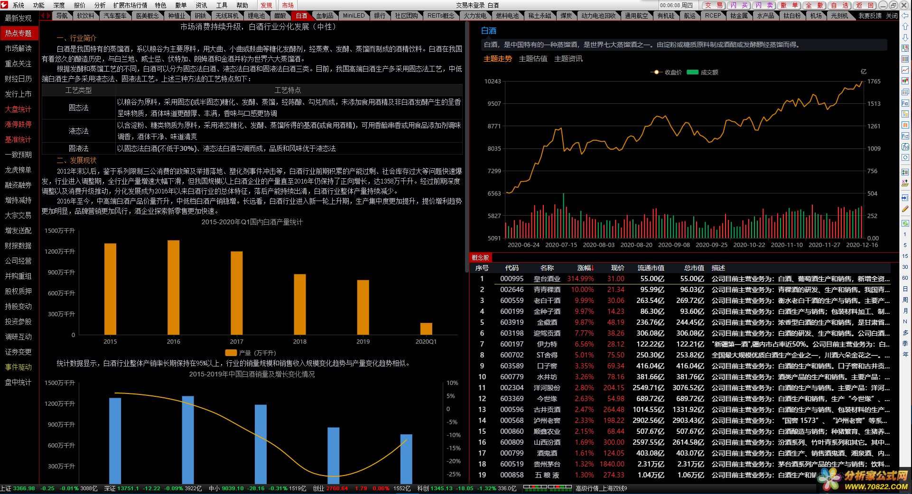This screenshot has width=912, height=494.
Task: Toggle 收盘价 legend series in chart
Action: (667, 73)
